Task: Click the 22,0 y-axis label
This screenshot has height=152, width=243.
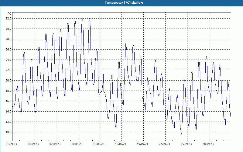Action: click(9, 70)
